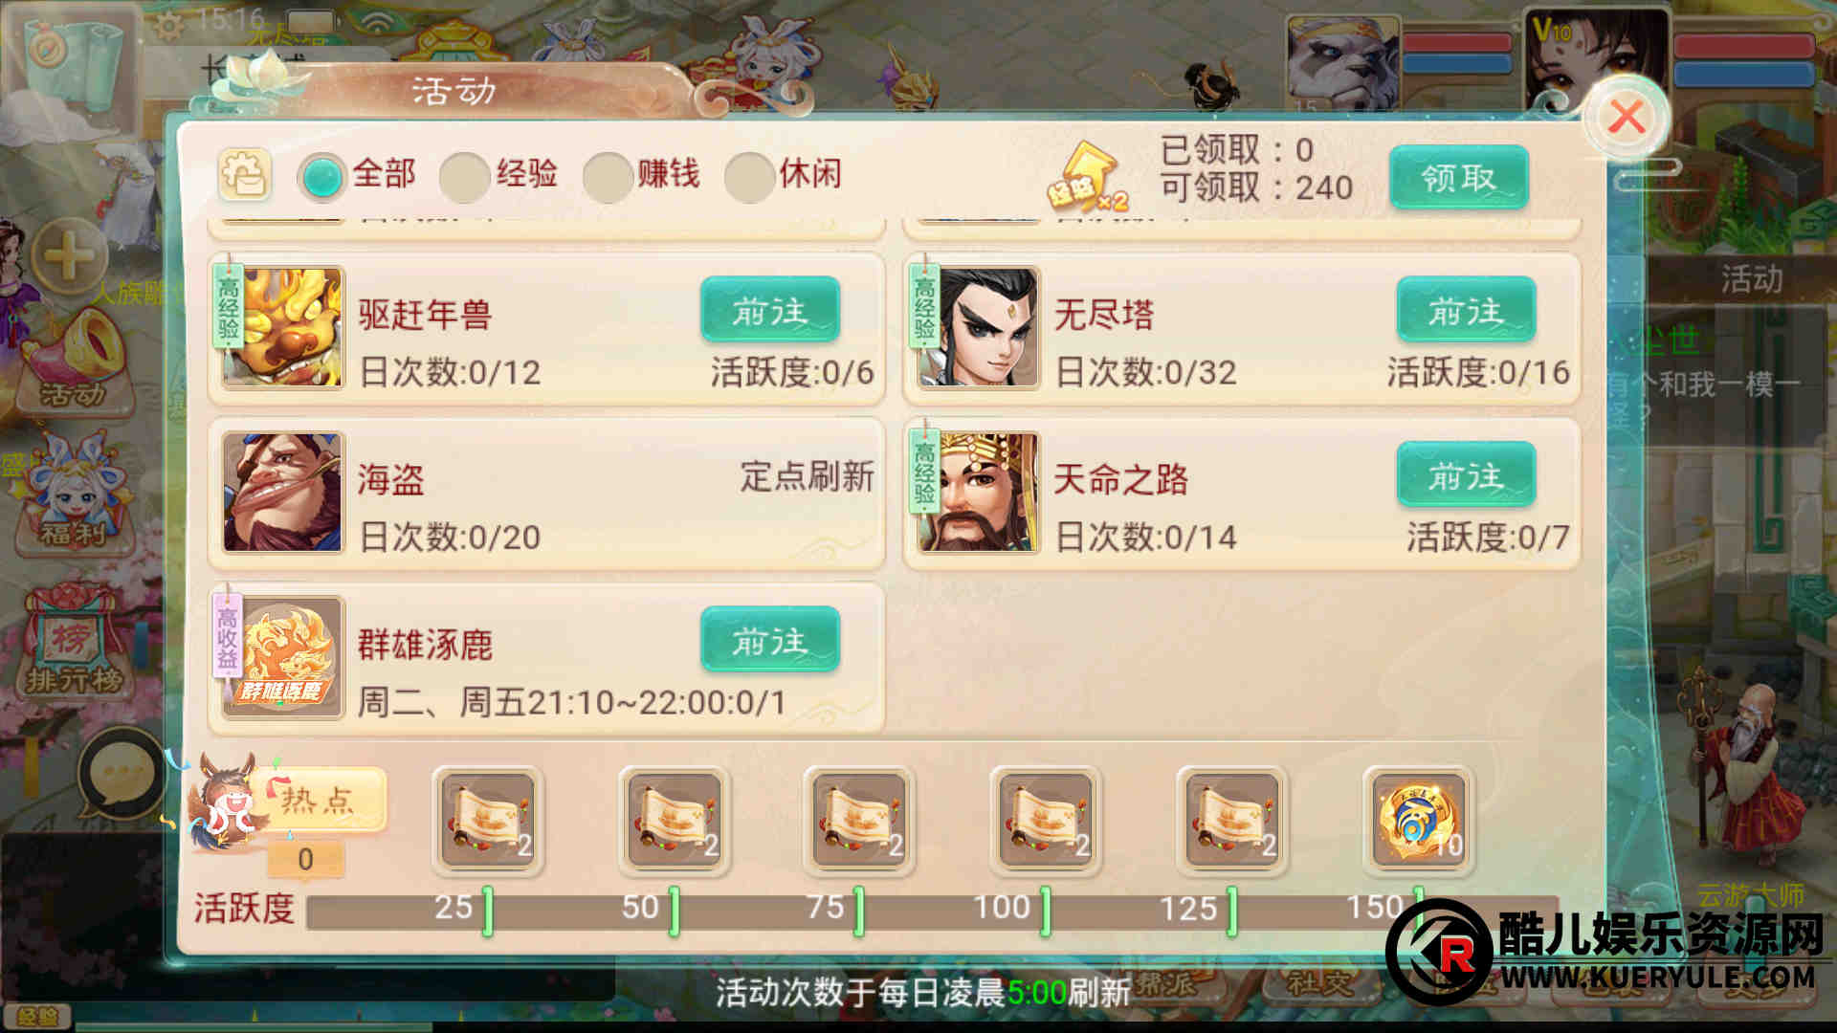Click the 群雄逐鹿 activity icon

pos(282,658)
